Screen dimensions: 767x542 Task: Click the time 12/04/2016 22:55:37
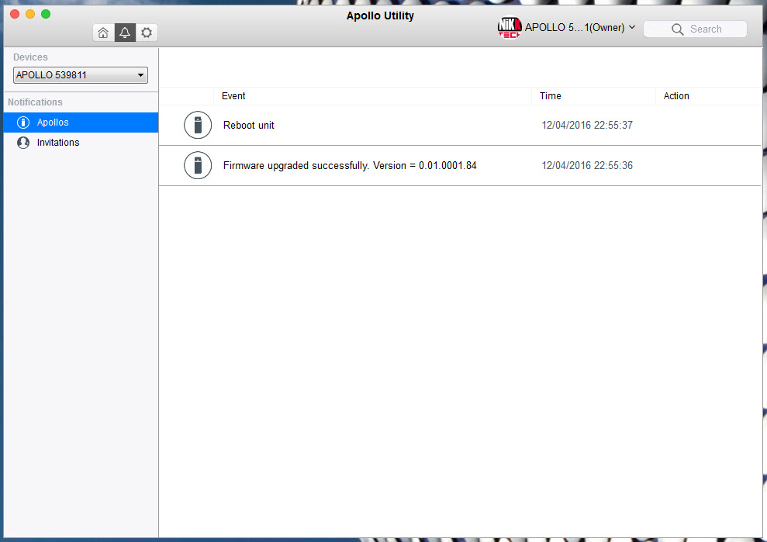[x=587, y=126]
